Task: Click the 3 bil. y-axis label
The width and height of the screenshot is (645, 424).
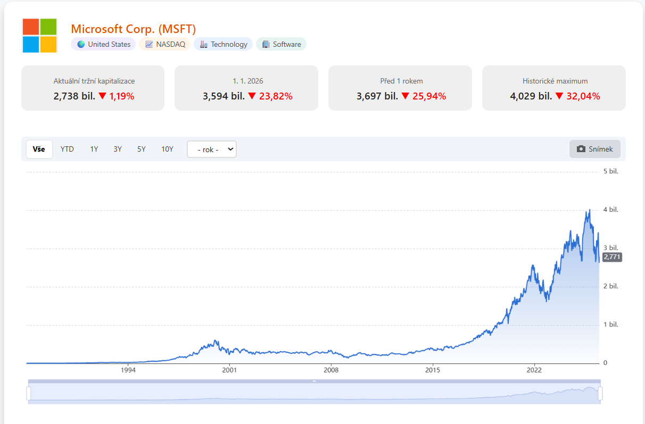Action: pos(610,248)
